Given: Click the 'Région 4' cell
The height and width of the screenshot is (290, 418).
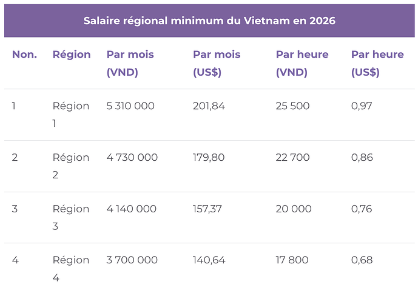Looking at the screenshot, I should [x=70, y=269].
